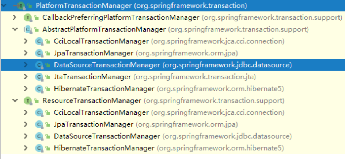Click class icon of highlighted DataSourceTransactionManager
This screenshot has height=159, width=345.
tap(38, 65)
